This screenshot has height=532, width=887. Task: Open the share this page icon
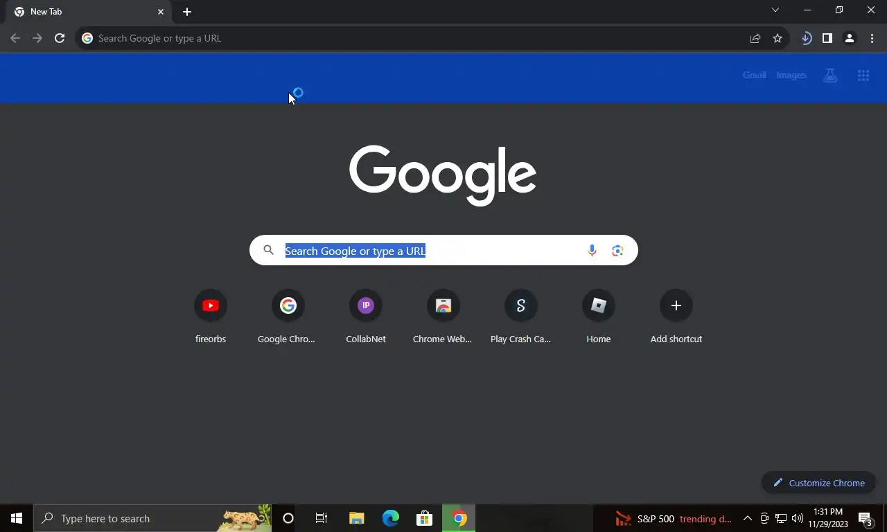click(x=755, y=38)
